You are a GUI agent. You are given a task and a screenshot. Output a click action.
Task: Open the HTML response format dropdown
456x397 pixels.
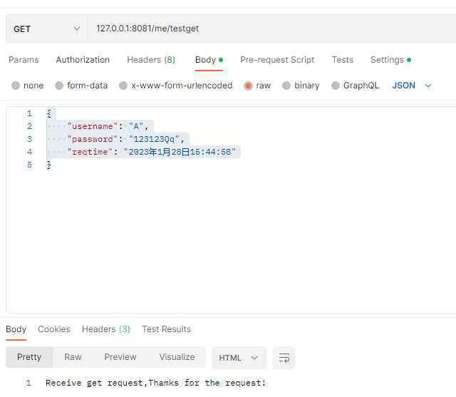click(239, 358)
